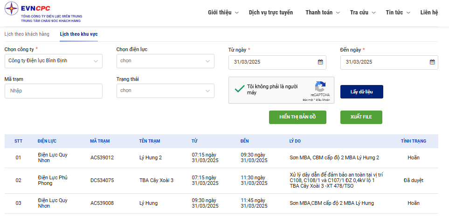Go to Liên hệ page
The height and width of the screenshot is (216, 449).
coord(429,13)
